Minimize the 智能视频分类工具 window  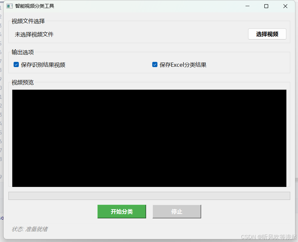point(247,6)
